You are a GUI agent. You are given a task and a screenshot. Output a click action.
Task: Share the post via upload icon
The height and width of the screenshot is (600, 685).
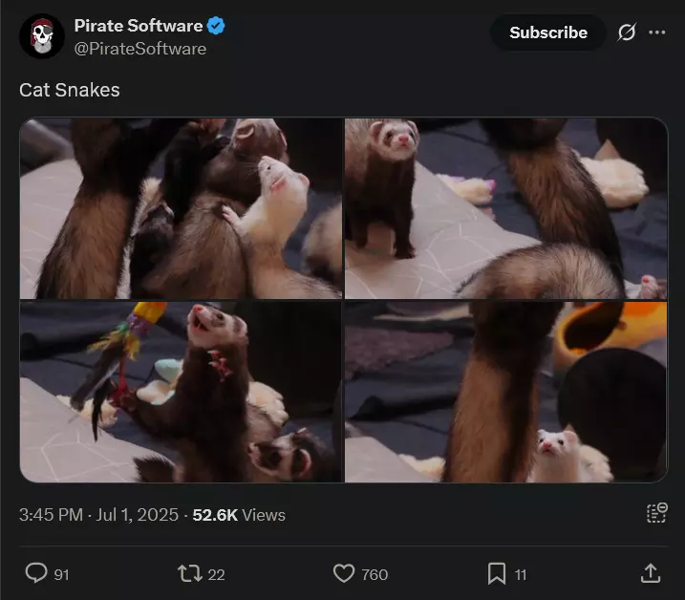point(651,573)
